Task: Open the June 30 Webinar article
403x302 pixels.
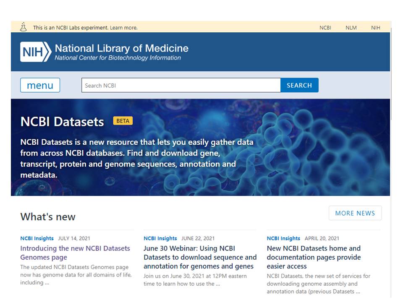Action: [200, 257]
